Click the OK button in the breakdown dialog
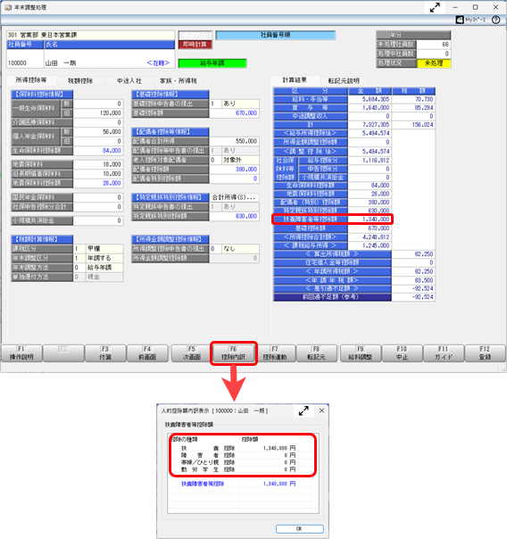The image size is (507, 539). (300, 528)
